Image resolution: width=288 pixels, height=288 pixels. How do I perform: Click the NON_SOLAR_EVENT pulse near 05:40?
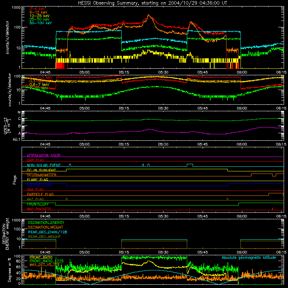[190, 165]
